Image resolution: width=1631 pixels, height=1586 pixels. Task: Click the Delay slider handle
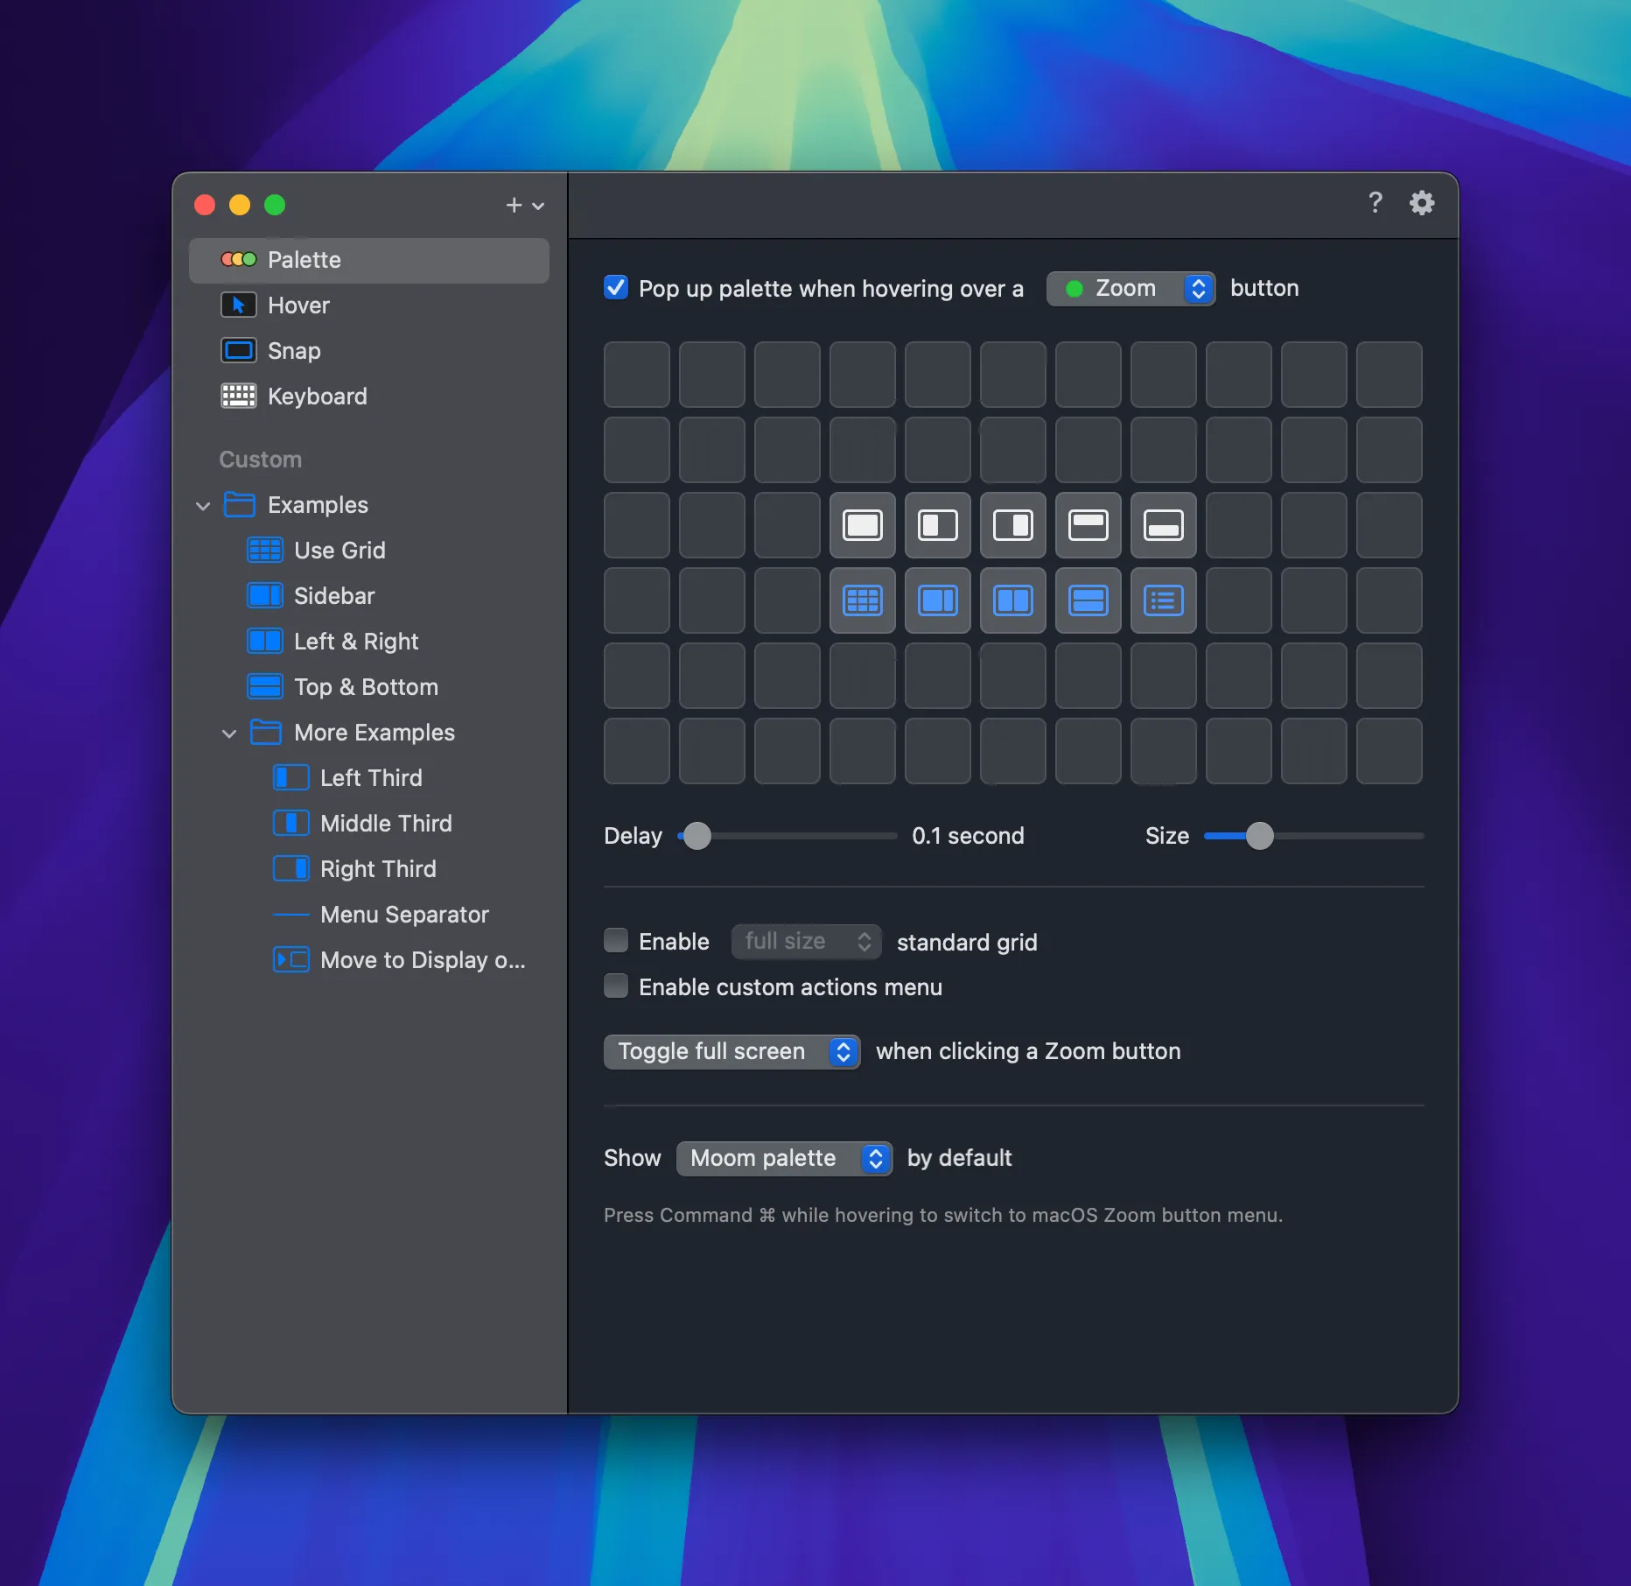pos(697,836)
